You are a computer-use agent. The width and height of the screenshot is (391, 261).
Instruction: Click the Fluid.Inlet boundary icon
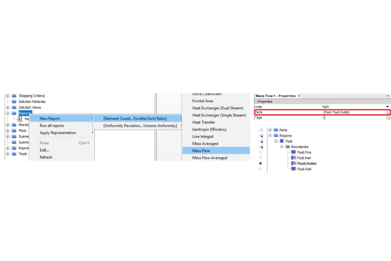(x=294, y=158)
